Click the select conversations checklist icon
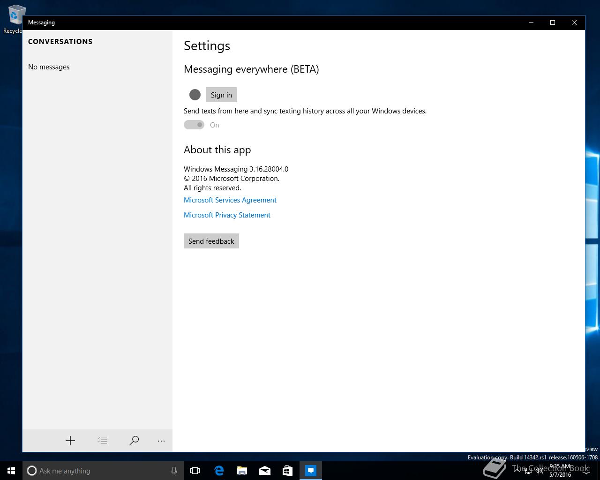The height and width of the screenshot is (480, 600). (102, 441)
